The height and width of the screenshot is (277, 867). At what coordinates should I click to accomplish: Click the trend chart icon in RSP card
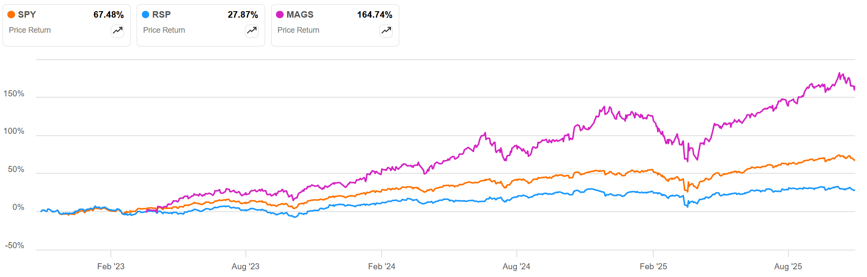[x=252, y=31]
